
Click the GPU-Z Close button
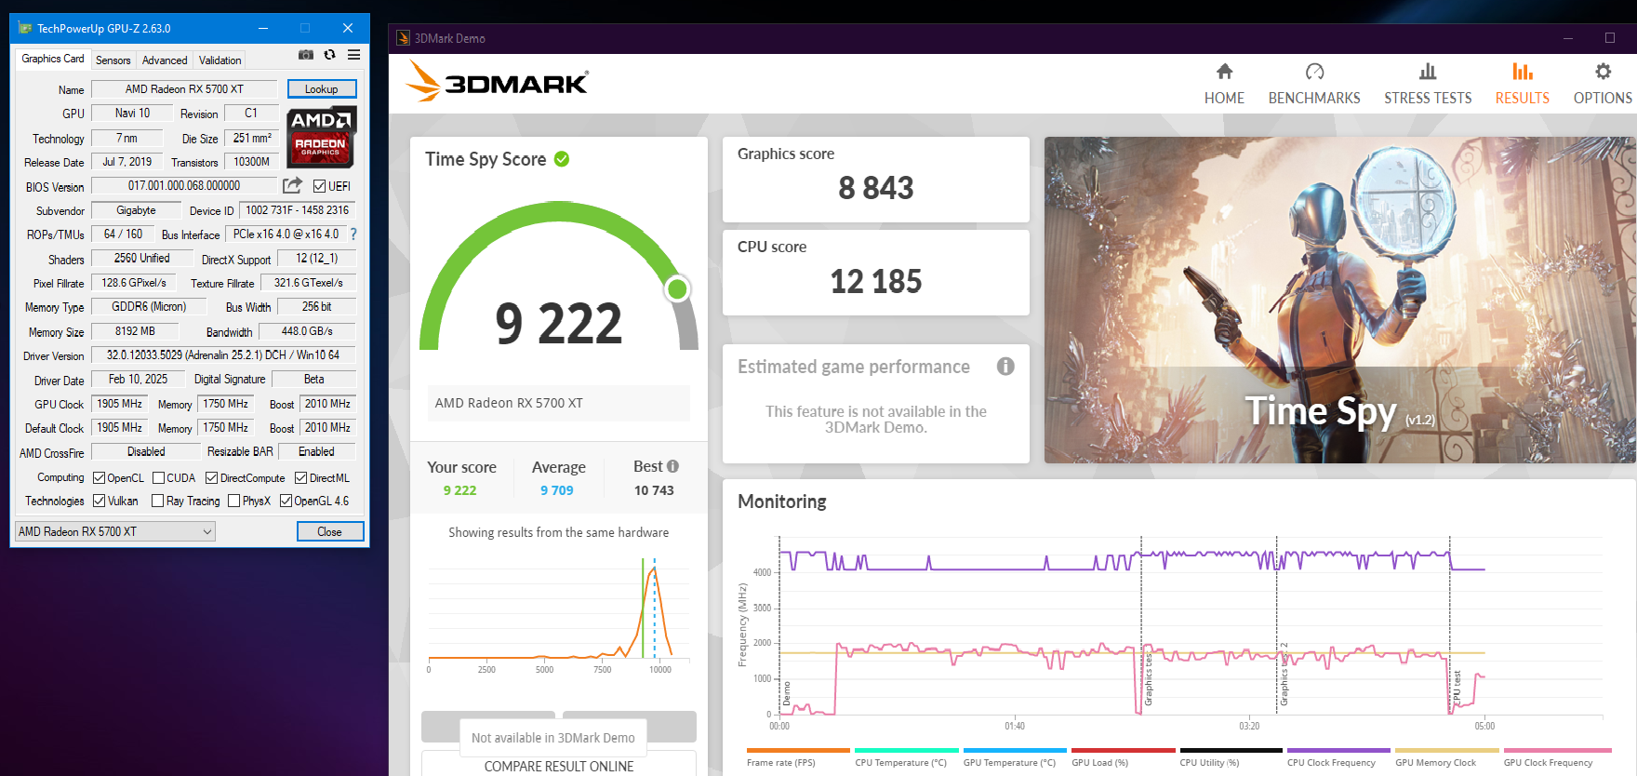point(330,531)
